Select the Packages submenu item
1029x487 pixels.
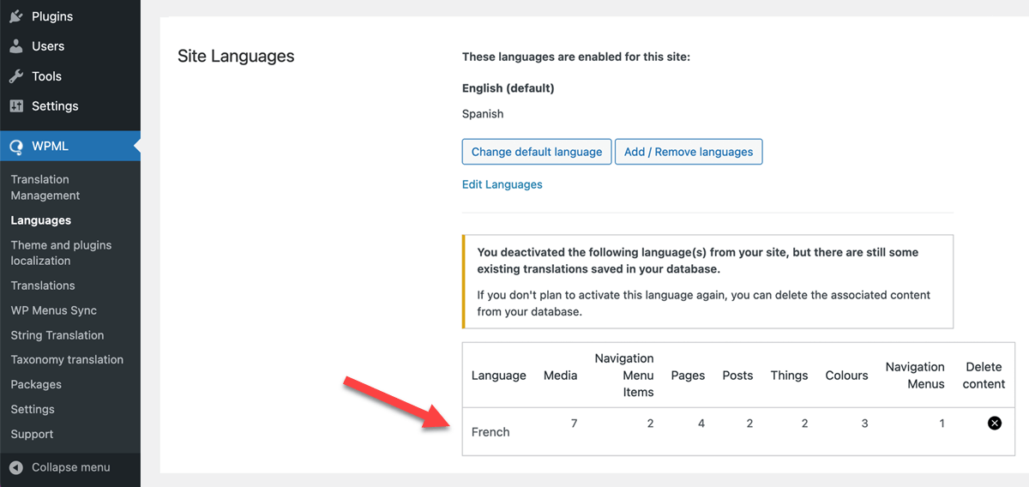click(36, 384)
